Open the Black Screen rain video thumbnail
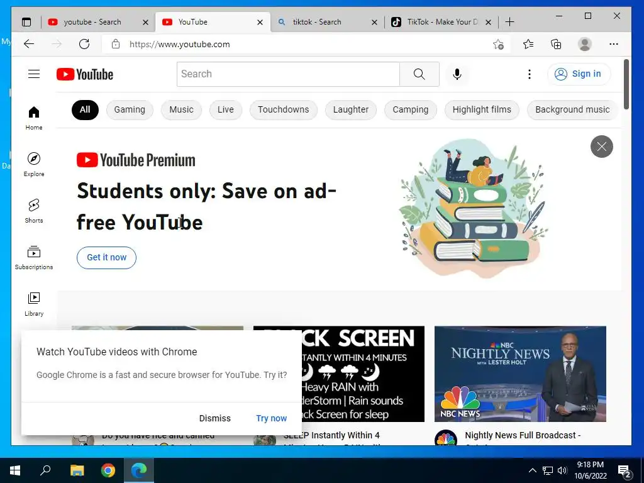This screenshot has width=644, height=483. 363,374
